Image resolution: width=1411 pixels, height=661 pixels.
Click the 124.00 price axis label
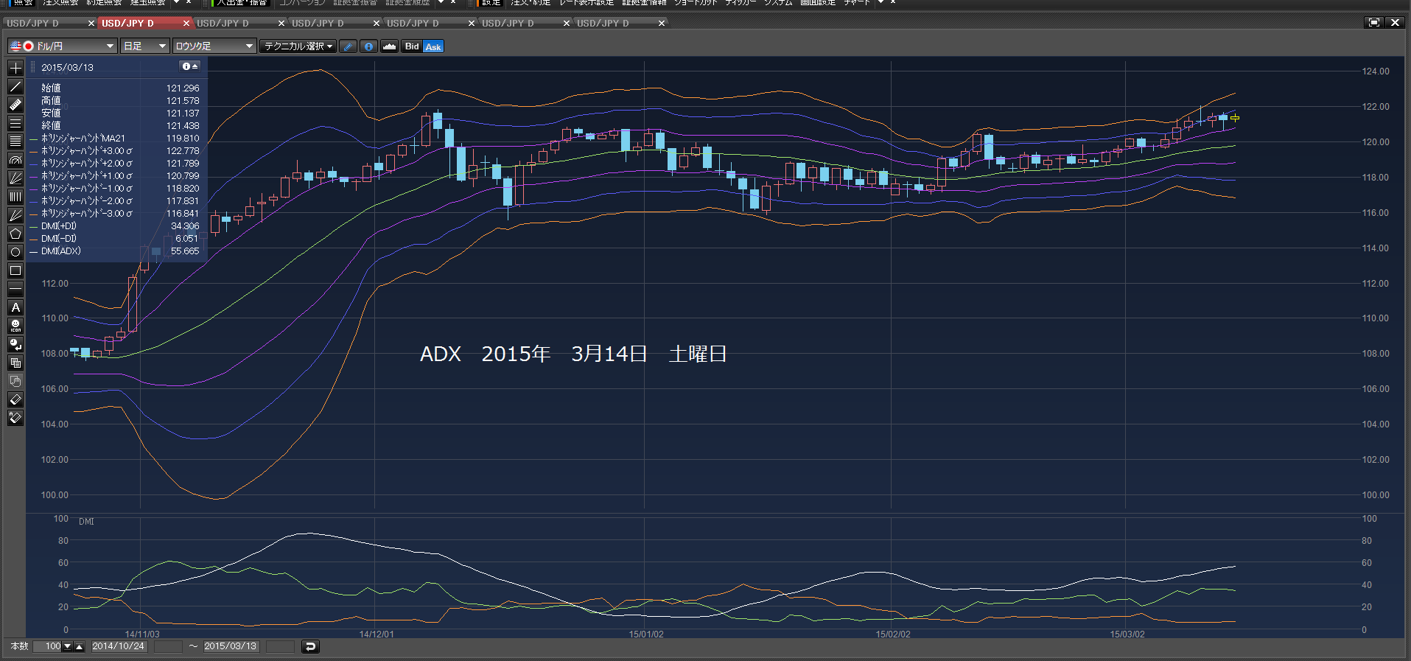(x=1375, y=71)
